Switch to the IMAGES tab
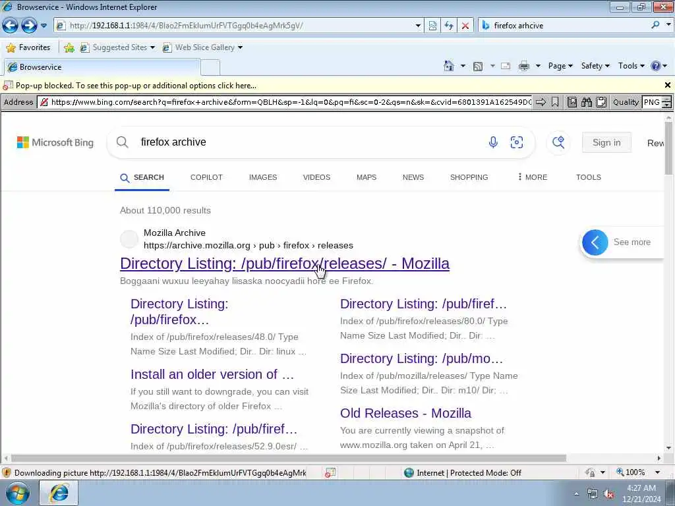This screenshot has height=506, width=675. (263, 177)
